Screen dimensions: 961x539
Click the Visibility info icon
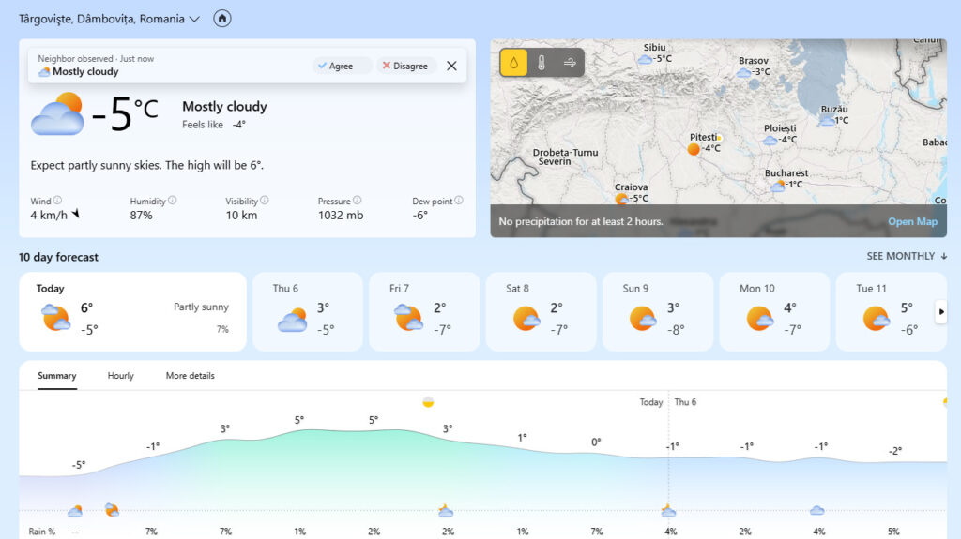click(x=265, y=201)
